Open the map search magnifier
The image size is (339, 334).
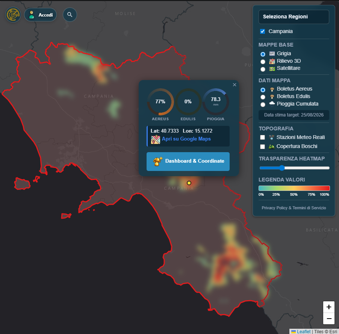pyautogui.click(x=70, y=15)
